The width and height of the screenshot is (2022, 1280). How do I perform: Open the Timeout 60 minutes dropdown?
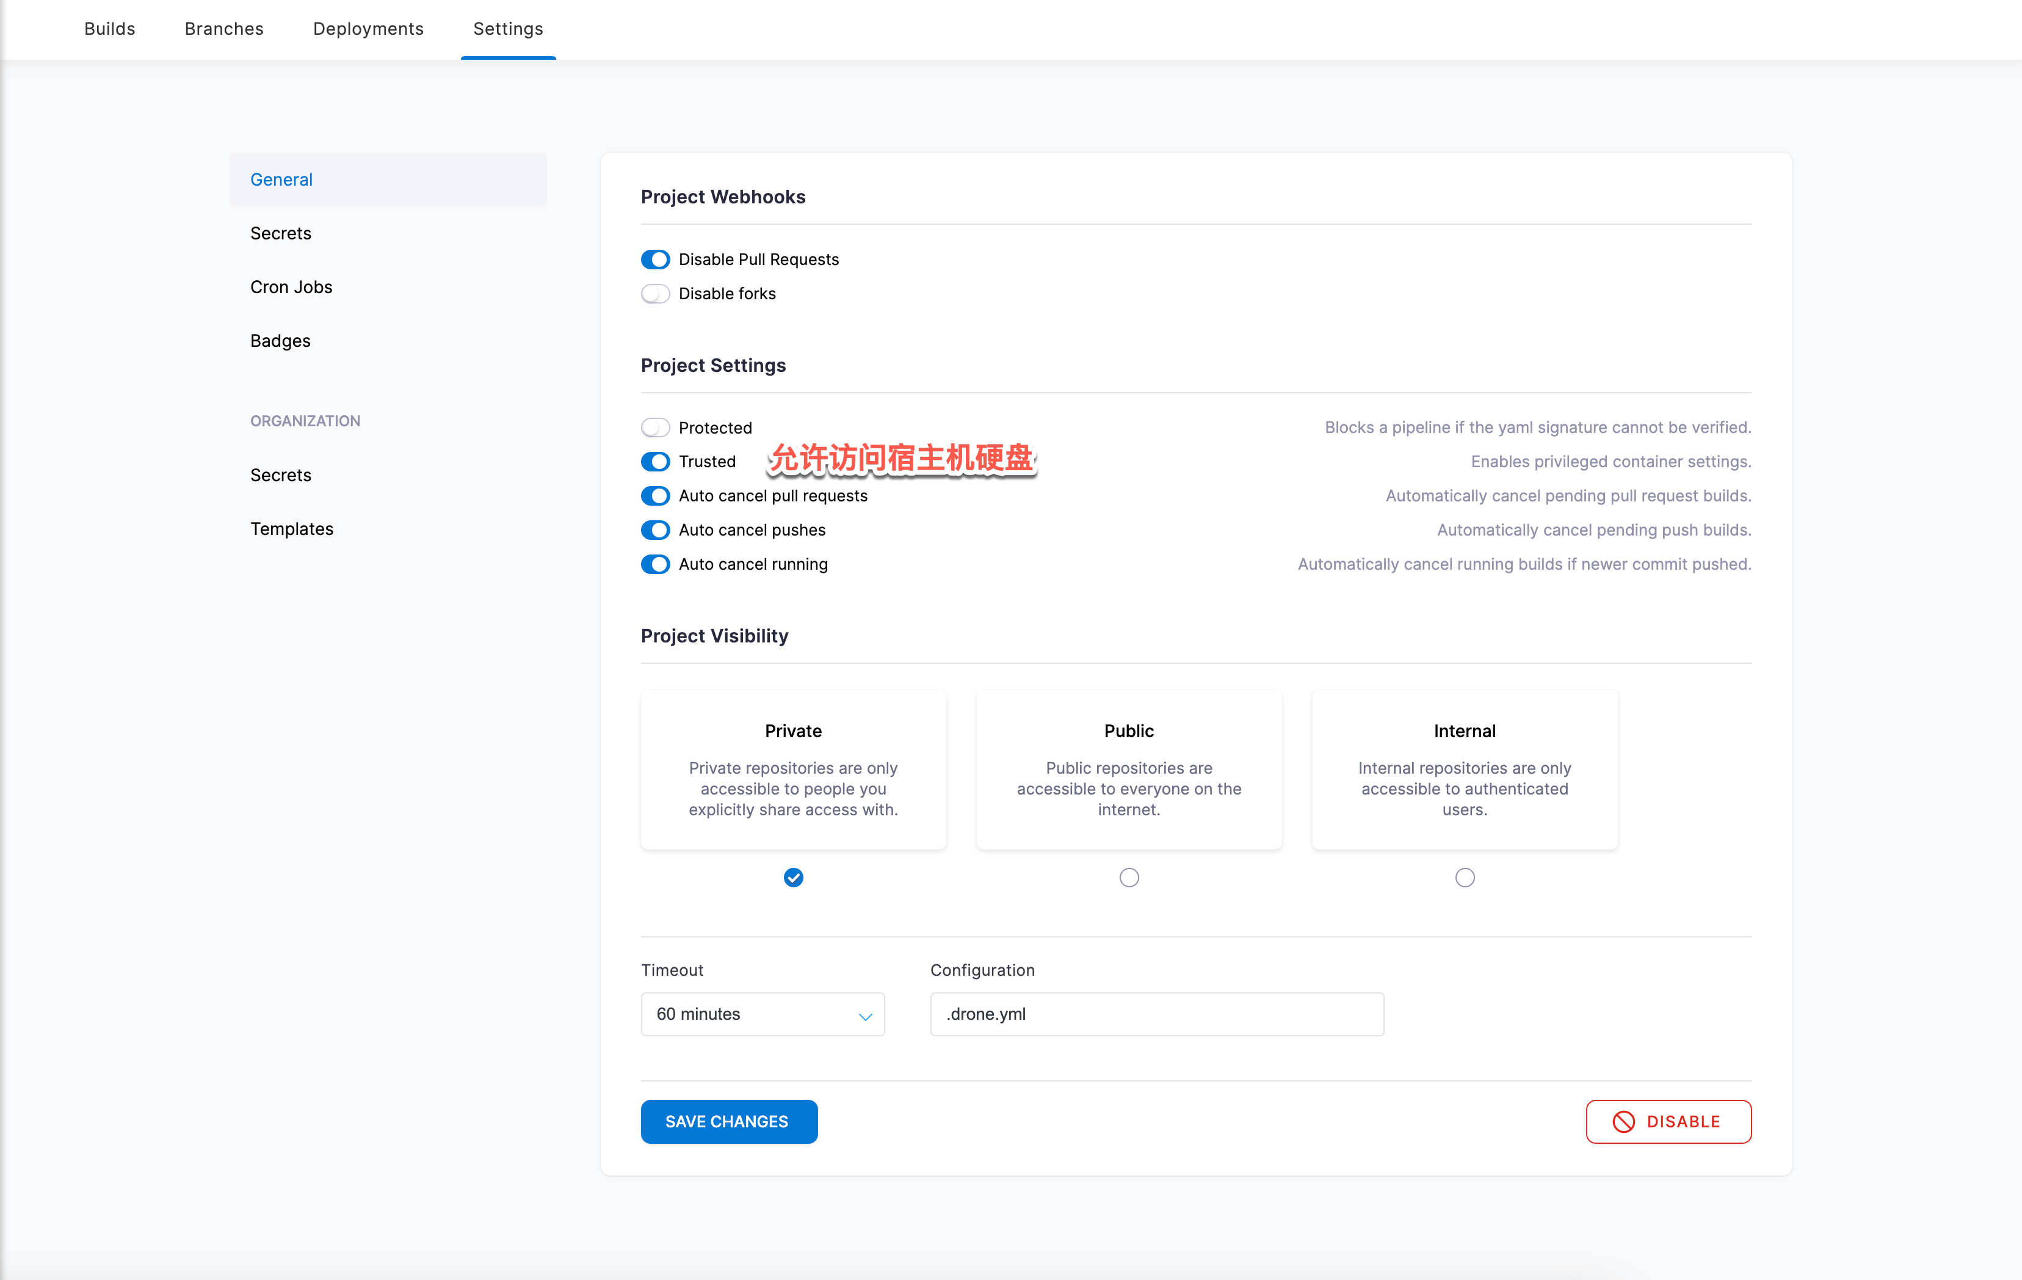point(763,1014)
